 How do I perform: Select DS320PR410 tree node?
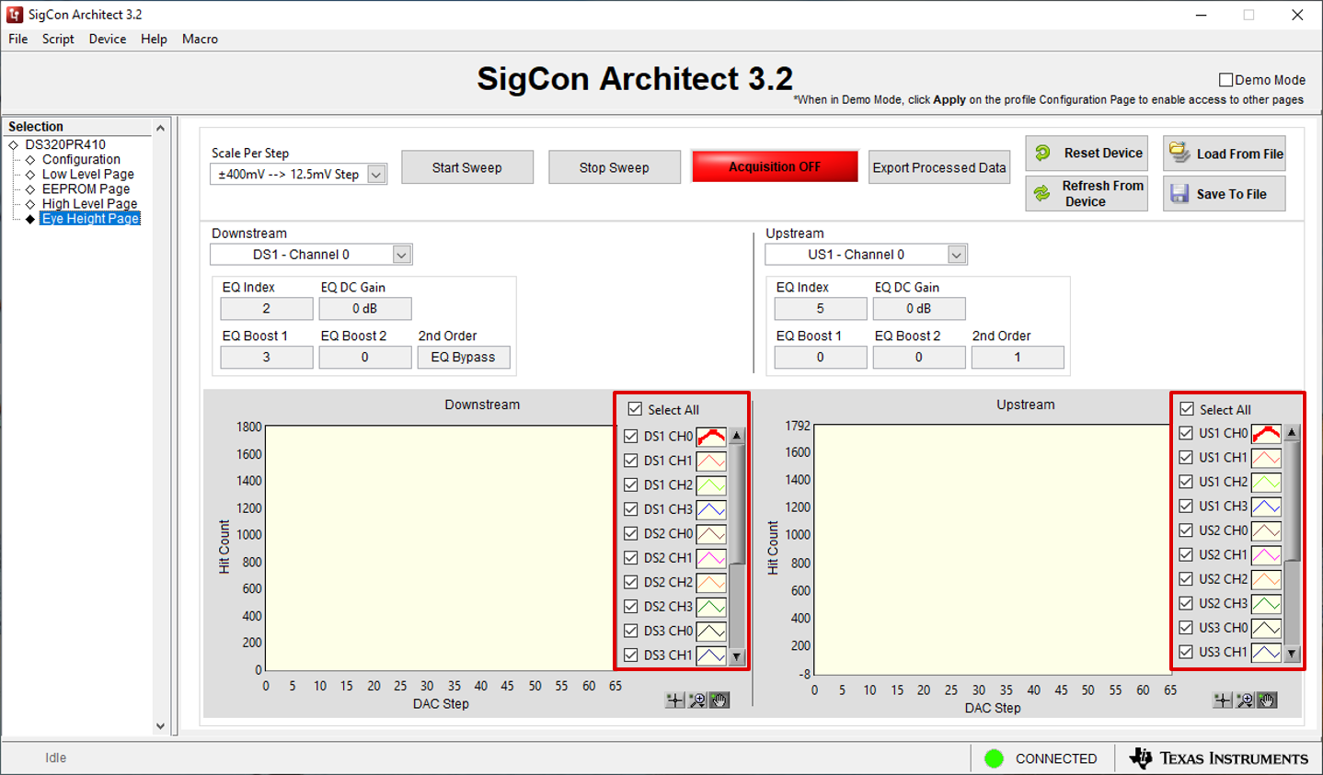[65, 144]
